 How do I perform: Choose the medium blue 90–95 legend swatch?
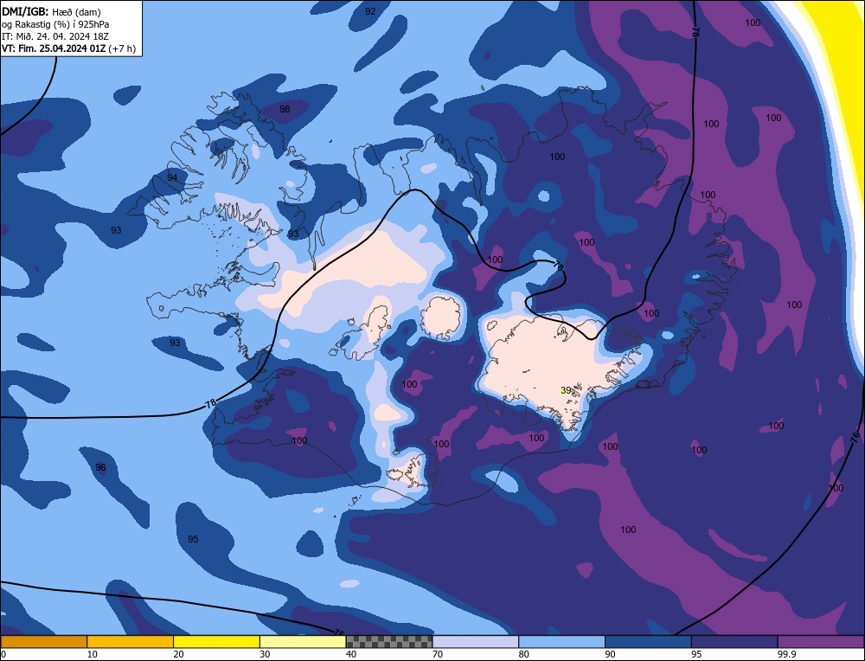click(x=648, y=642)
